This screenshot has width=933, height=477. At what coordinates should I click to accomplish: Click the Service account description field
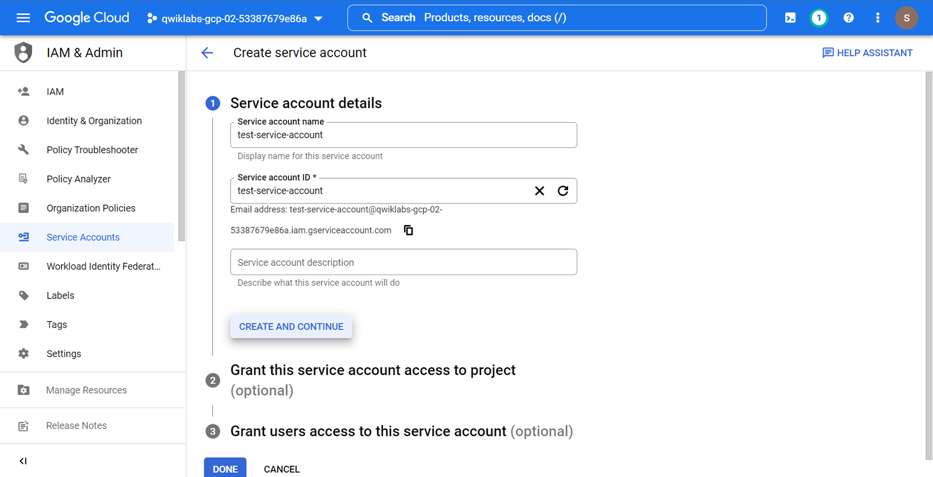pyautogui.click(x=403, y=262)
